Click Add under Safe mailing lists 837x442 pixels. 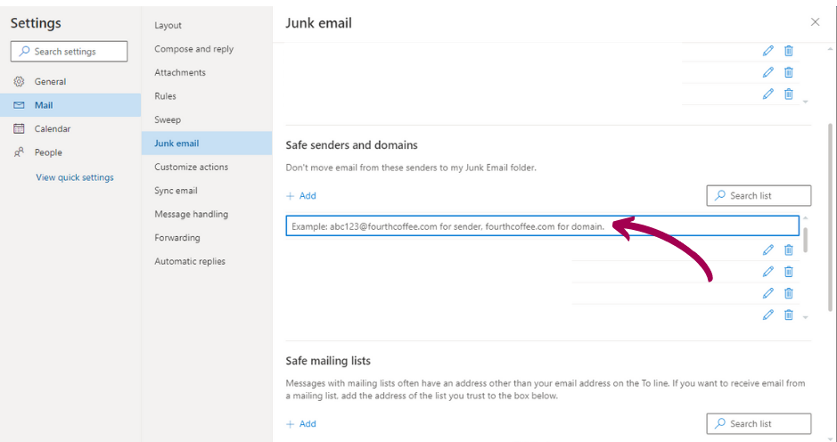[x=301, y=424]
